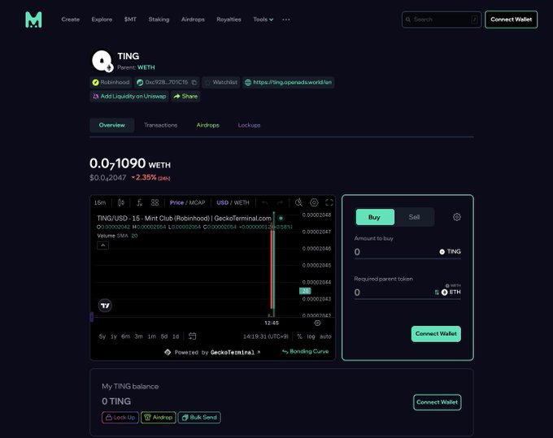553x438 pixels.
Task: Click Connect Wallet in trade panel
Action: click(436, 334)
